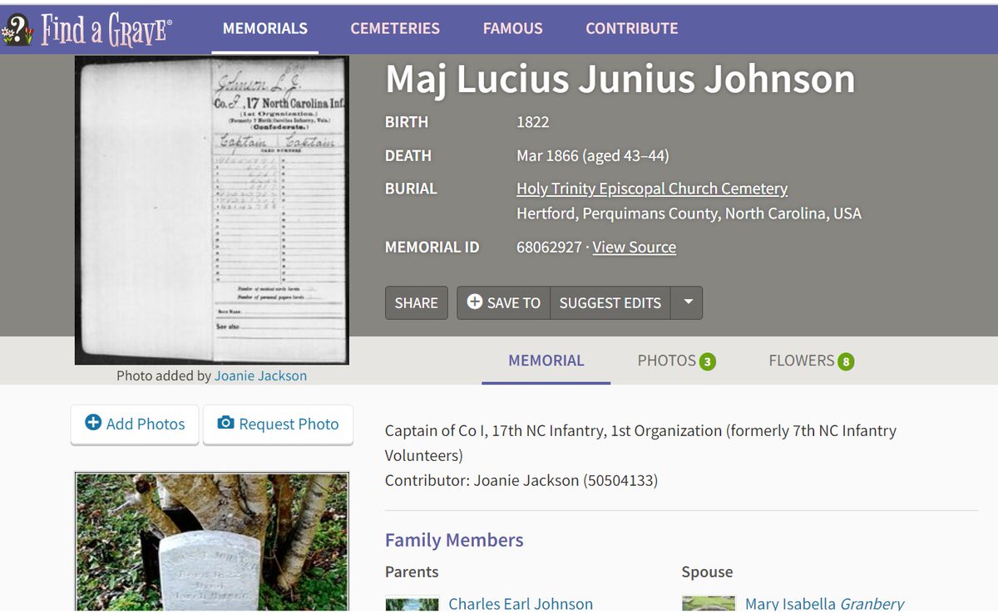Screen dimensions: 998x613
Task: Suggest edits to this memorial
Action: coord(610,303)
